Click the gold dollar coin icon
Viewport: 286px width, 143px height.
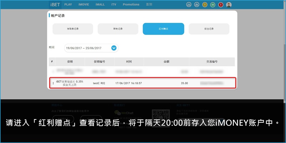pos(204,5)
